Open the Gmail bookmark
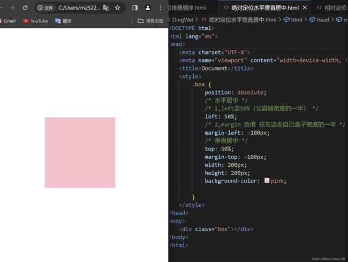The height and width of the screenshot is (262, 348). (8, 21)
